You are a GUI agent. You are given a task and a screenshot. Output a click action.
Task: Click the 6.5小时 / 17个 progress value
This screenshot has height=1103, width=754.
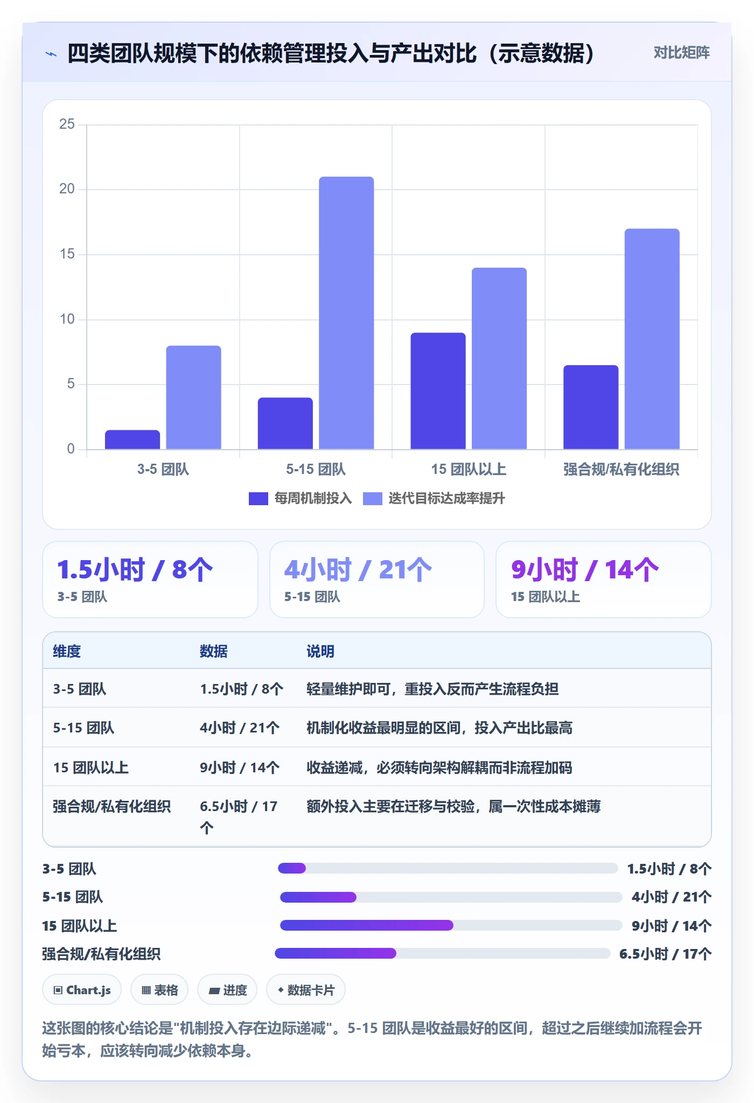[665, 954]
